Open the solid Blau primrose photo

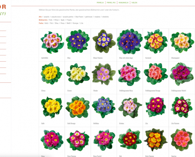click(78, 41)
